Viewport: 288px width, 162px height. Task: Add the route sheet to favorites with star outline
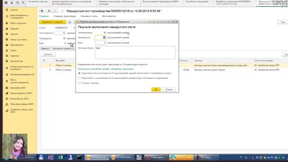tap(63, 11)
